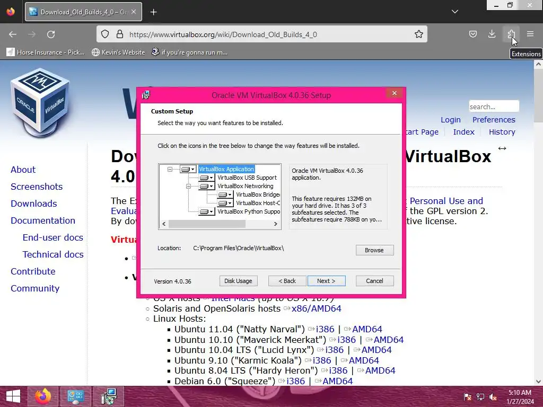The width and height of the screenshot is (543, 407).
Task: Cancel the VirtualBox setup
Action: pos(374,281)
